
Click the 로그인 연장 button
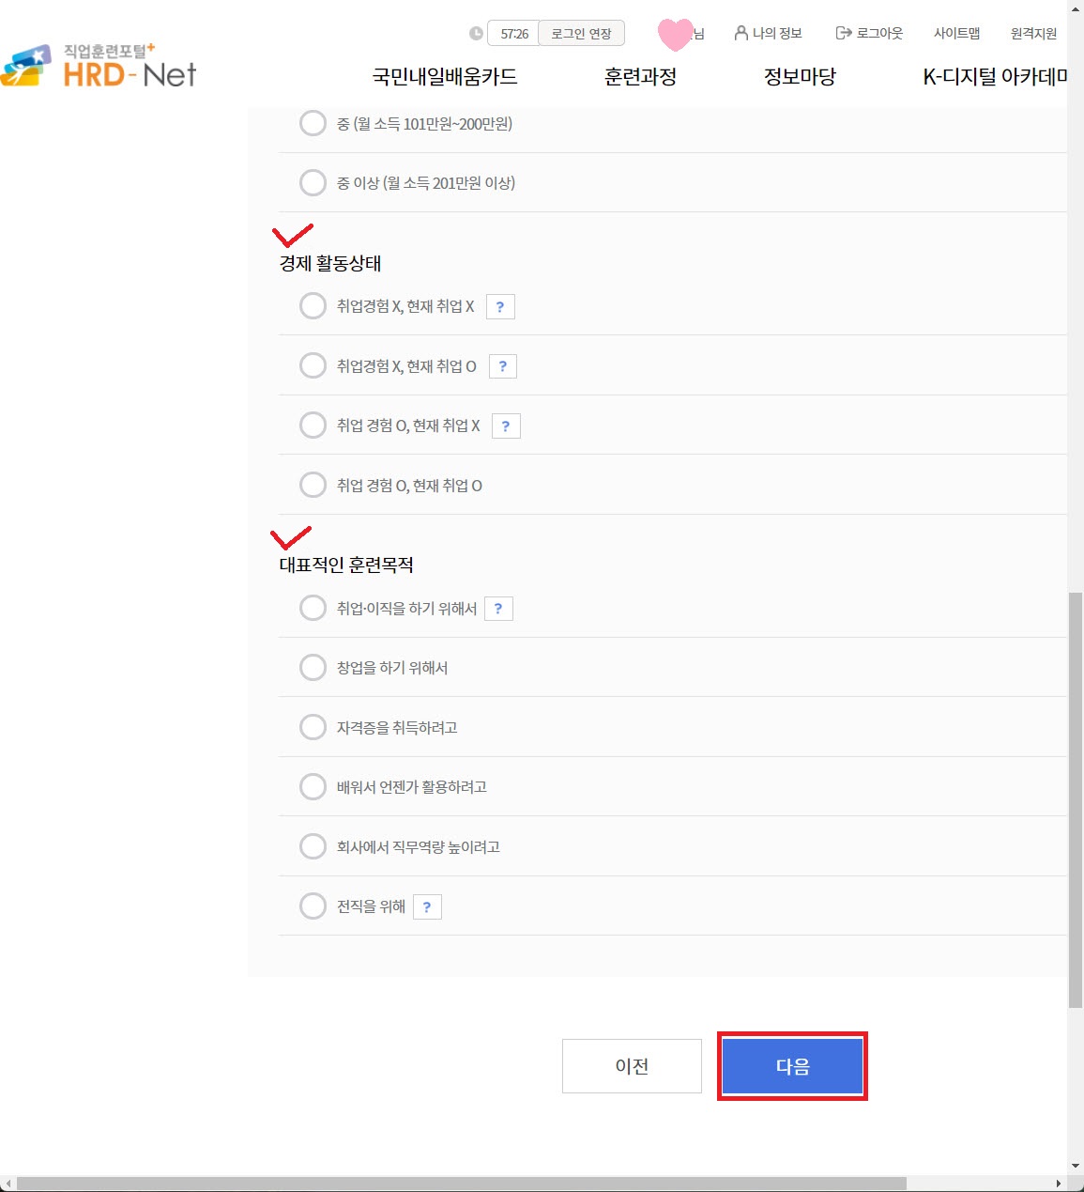[x=581, y=34]
